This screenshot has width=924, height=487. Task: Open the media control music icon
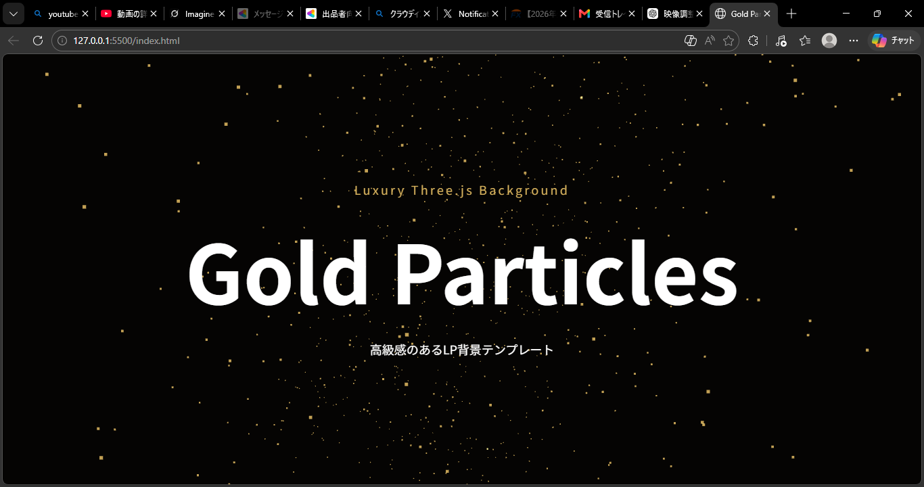pos(781,41)
